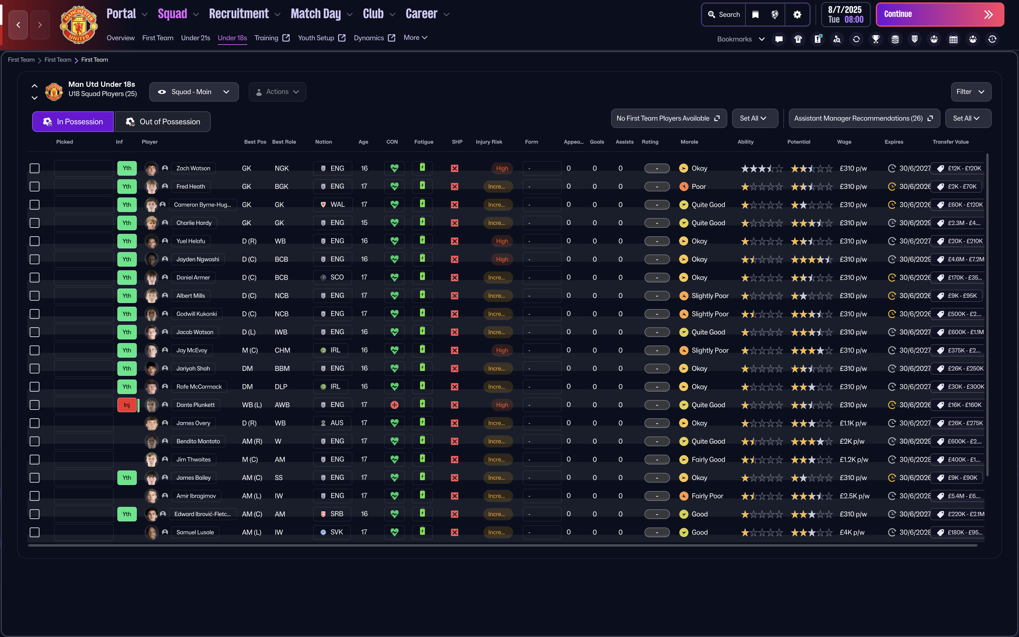Screen dimensions: 1019x637
Task: Open the finances coin-stack bookmark icon
Action: coord(895,39)
